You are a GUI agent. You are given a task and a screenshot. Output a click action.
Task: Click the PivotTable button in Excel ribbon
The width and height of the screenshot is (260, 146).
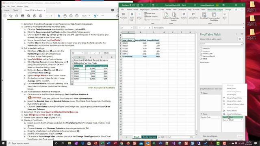coord(123,16)
